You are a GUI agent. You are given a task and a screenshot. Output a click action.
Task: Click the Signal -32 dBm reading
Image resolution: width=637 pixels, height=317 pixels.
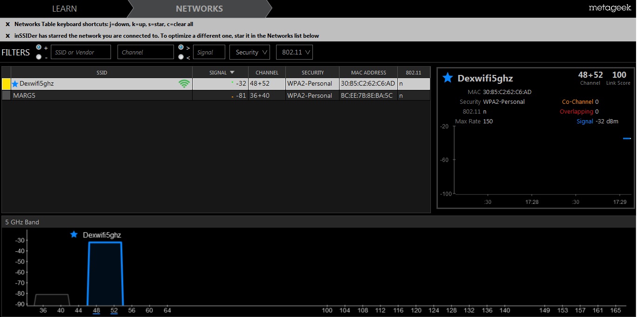tap(607, 121)
